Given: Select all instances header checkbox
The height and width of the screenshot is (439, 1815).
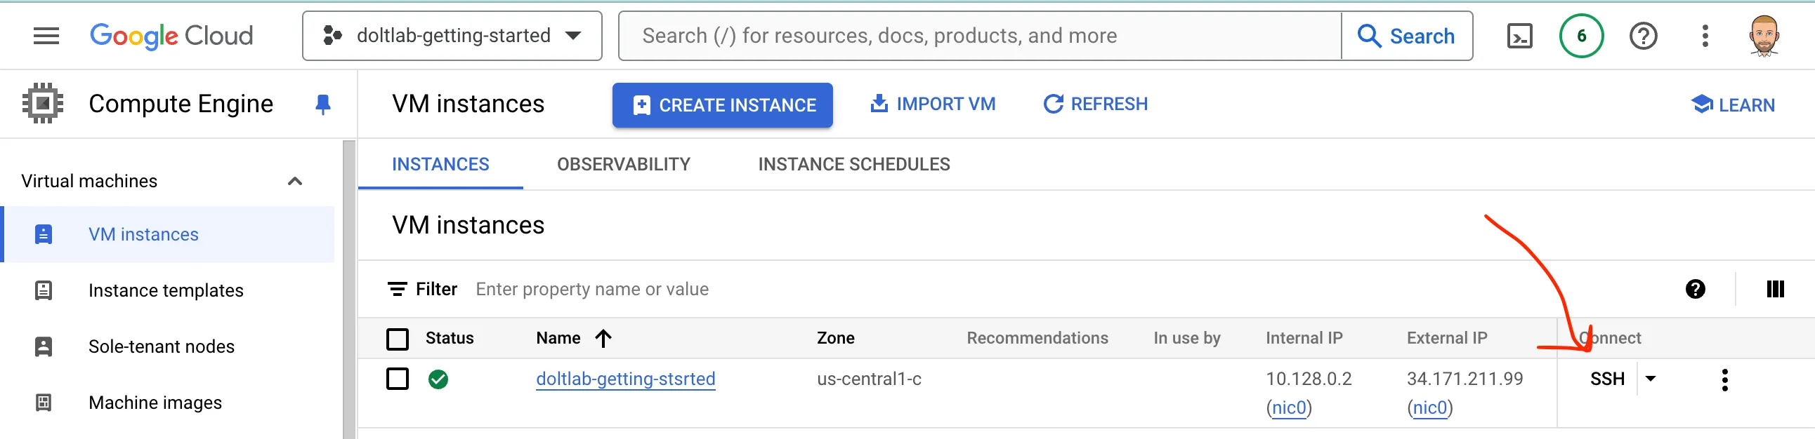Looking at the screenshot, I should coord(398,339).
